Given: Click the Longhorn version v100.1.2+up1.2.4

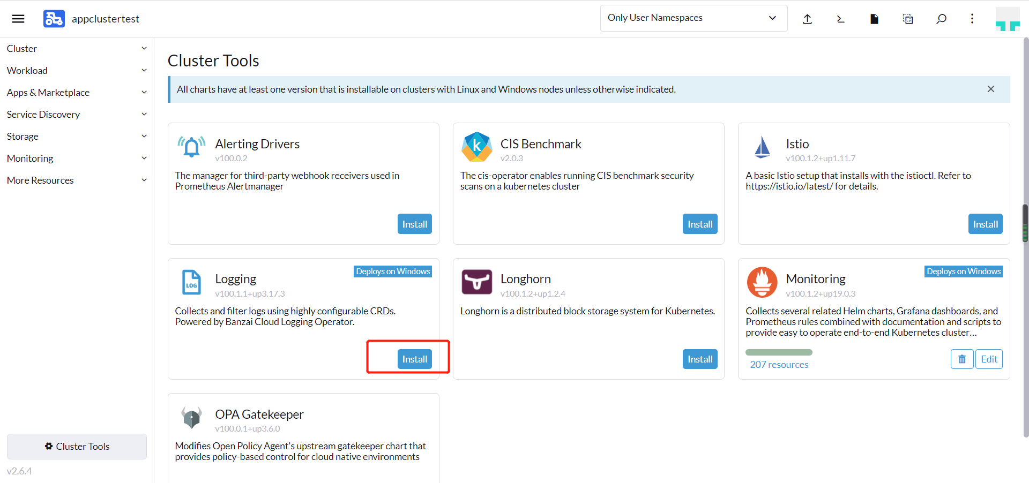Looking at the screenshot, I should click(532, 293).
